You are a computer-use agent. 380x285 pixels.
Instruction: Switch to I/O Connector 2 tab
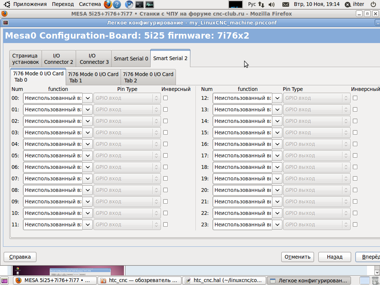[x=59, y=59]
